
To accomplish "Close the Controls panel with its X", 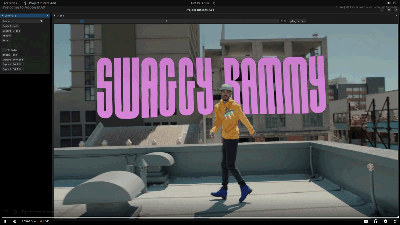I will click(47, 16).
